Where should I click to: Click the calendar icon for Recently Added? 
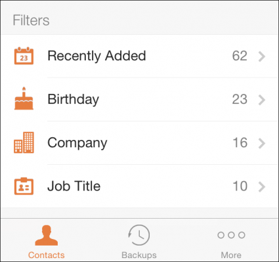[x=24, y=56]
